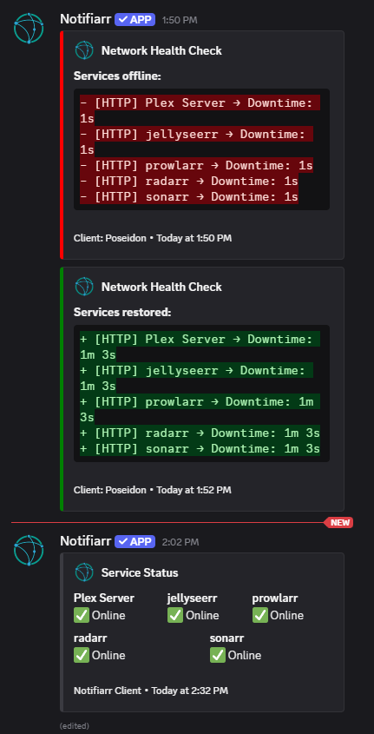Click the first Notifiarr avatar at 1:50 PM

click(29, 29)
